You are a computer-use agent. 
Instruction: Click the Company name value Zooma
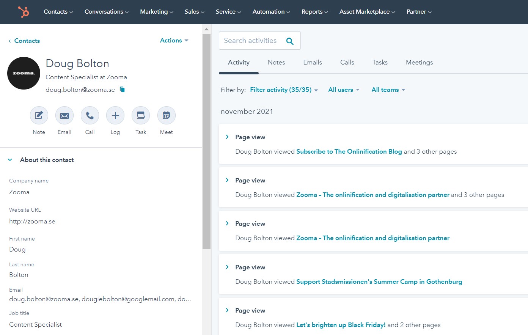point(19,192)
